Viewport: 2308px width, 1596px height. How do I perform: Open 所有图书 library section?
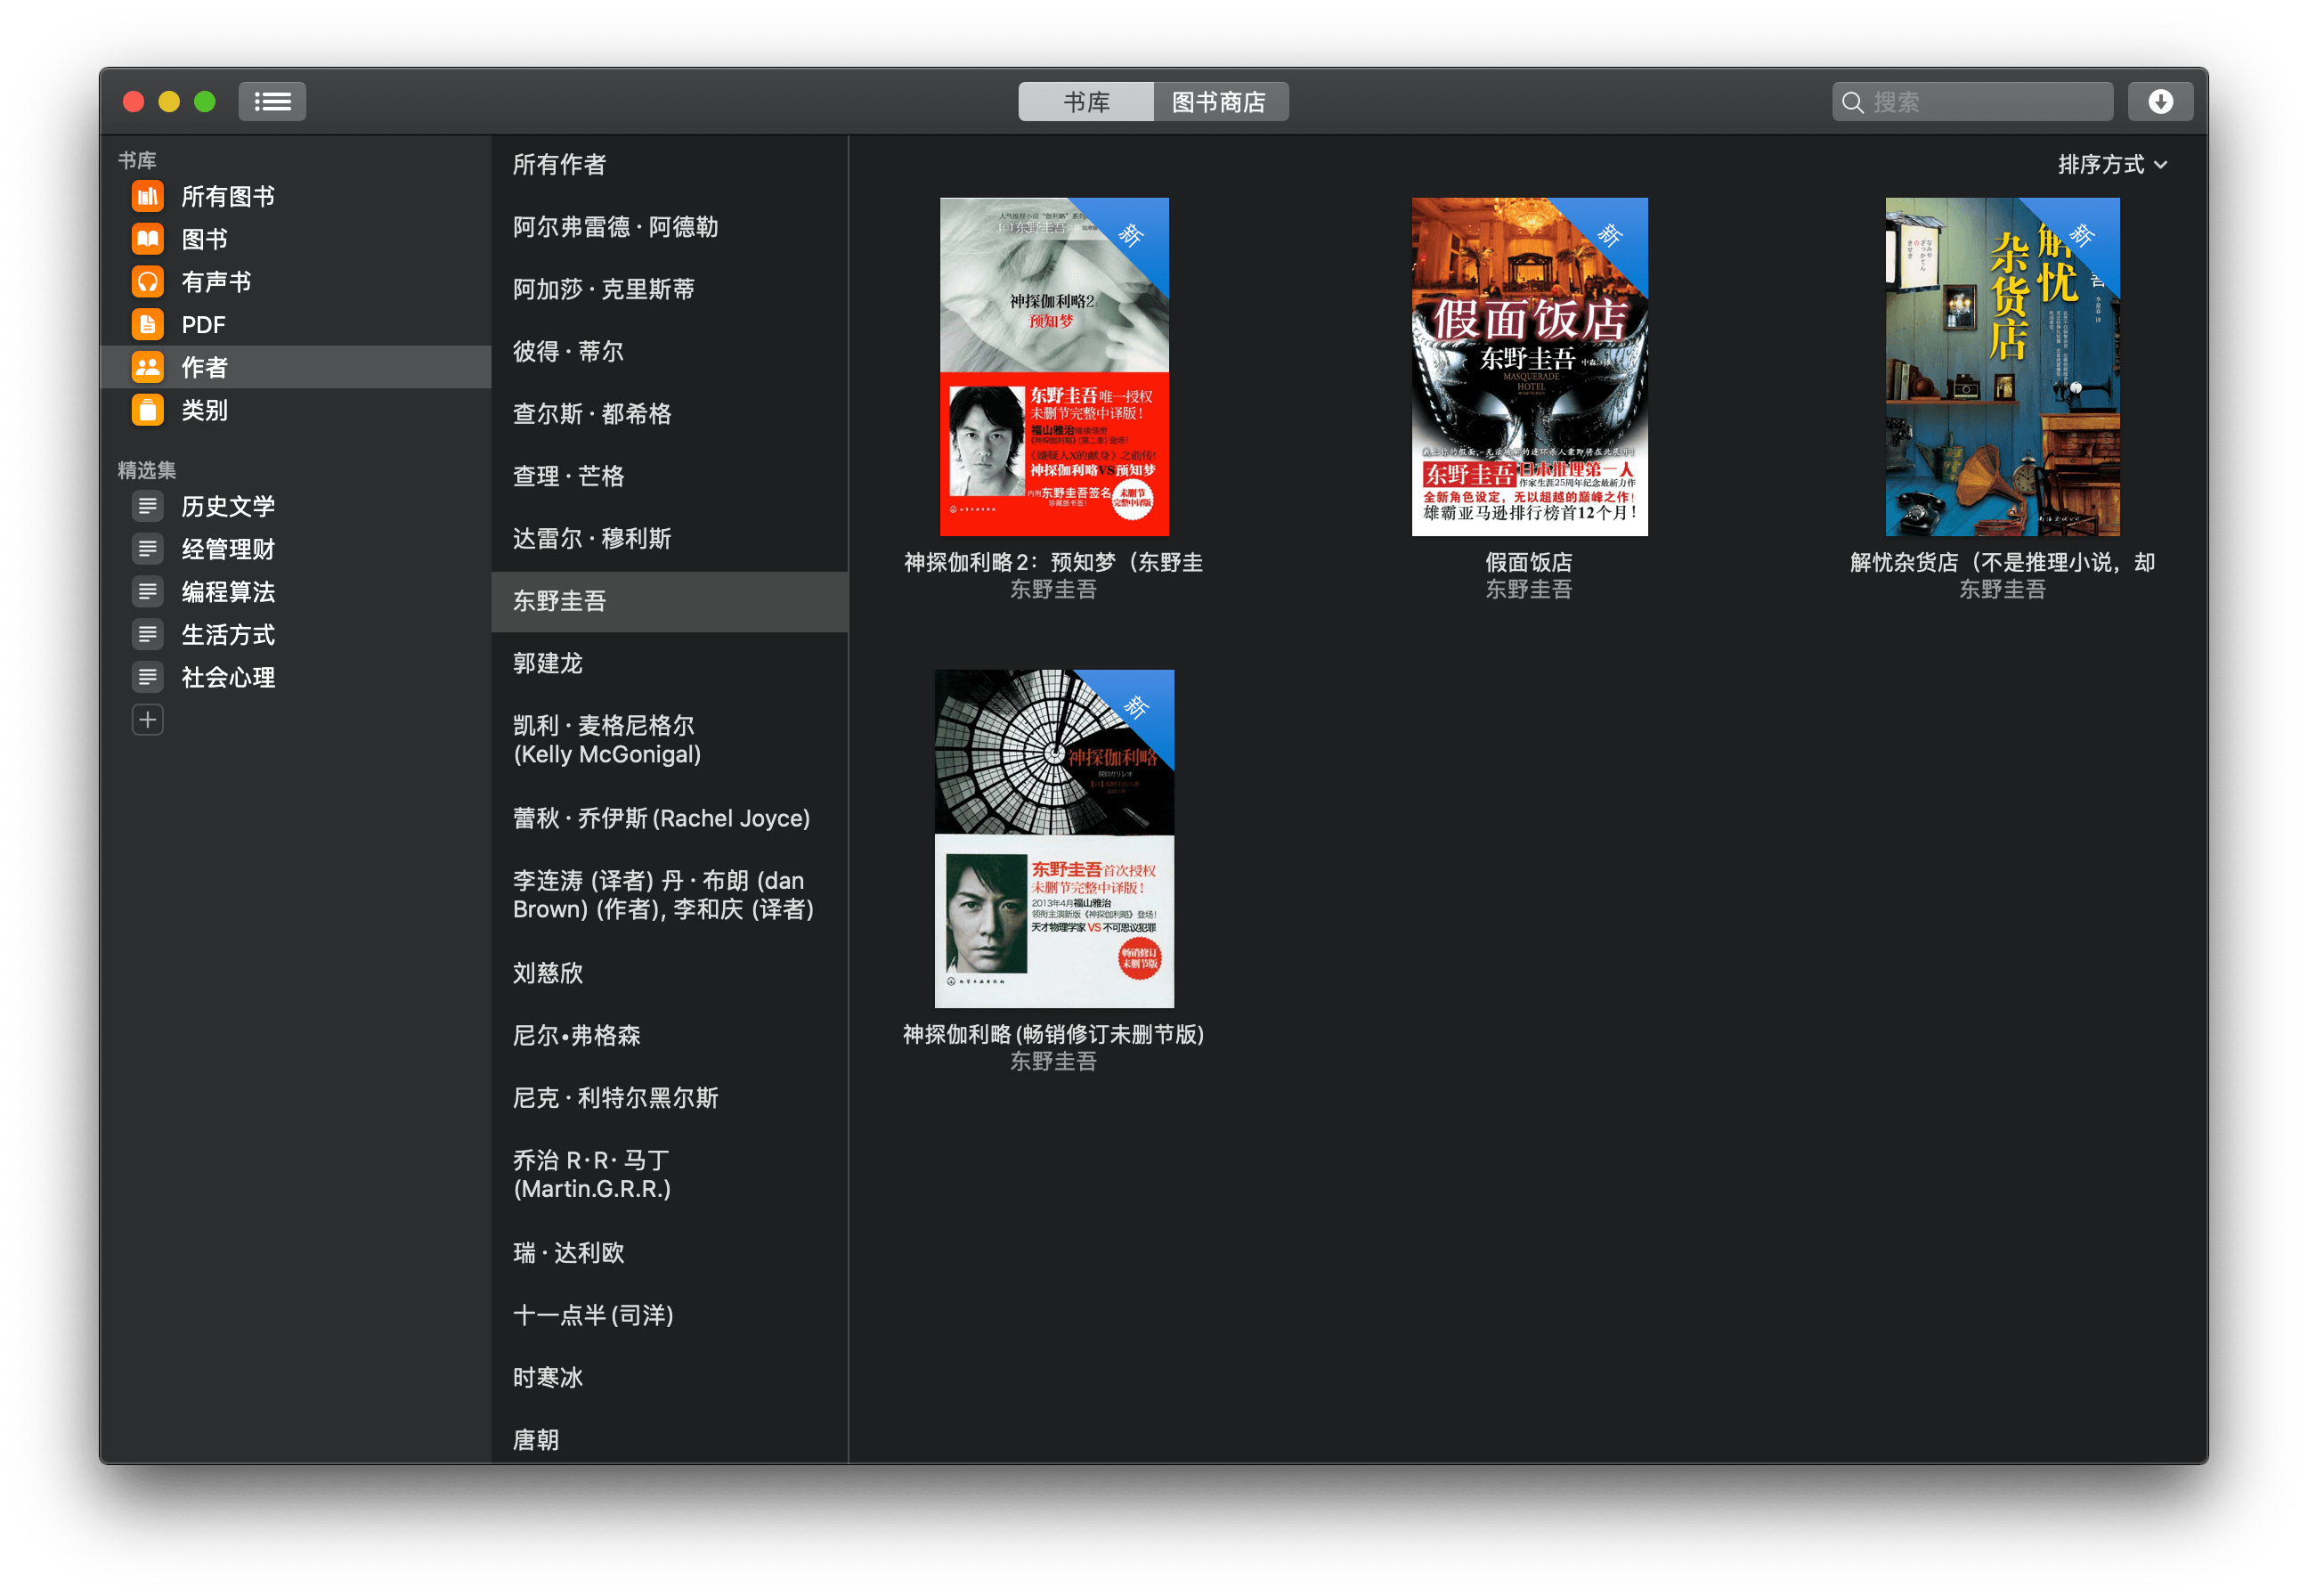(x=296, y=196)
